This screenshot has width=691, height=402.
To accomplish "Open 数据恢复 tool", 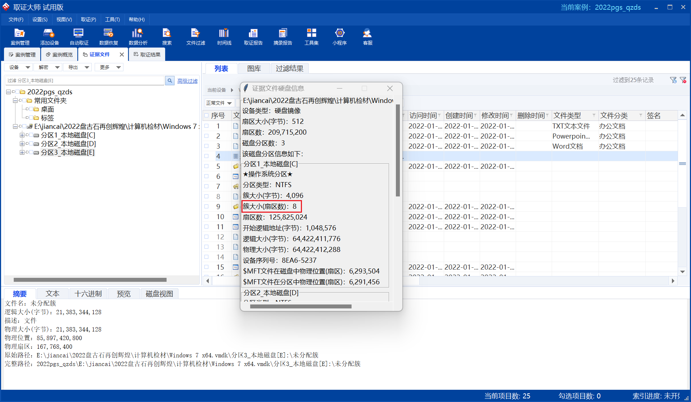I will click(108, 37).
